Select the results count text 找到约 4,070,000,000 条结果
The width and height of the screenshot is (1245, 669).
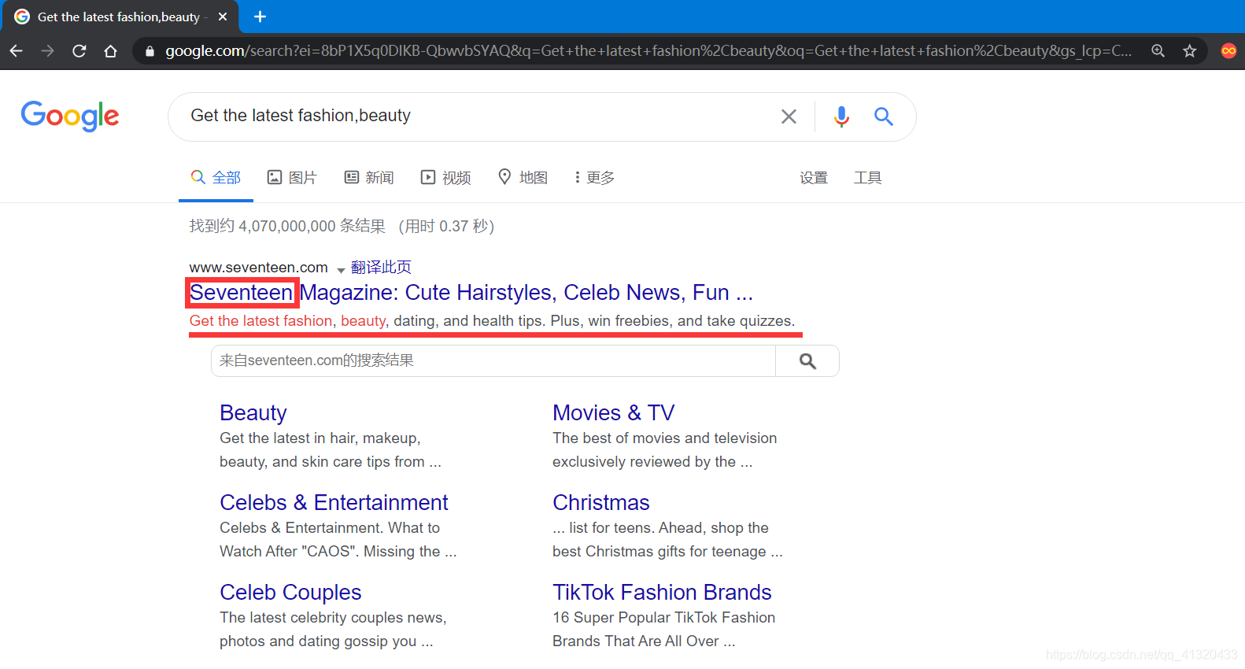[x=287, y=227]
